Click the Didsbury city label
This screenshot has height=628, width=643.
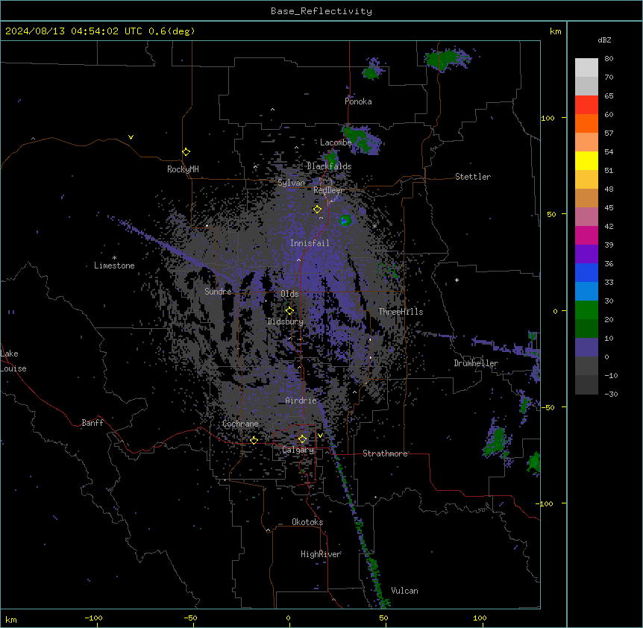click(x=286, y=321)
